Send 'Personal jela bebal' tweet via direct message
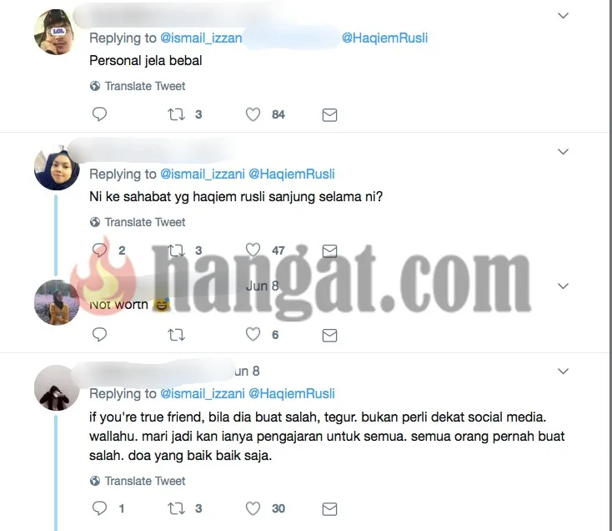The image size is (612, 531). click(330, 115)
